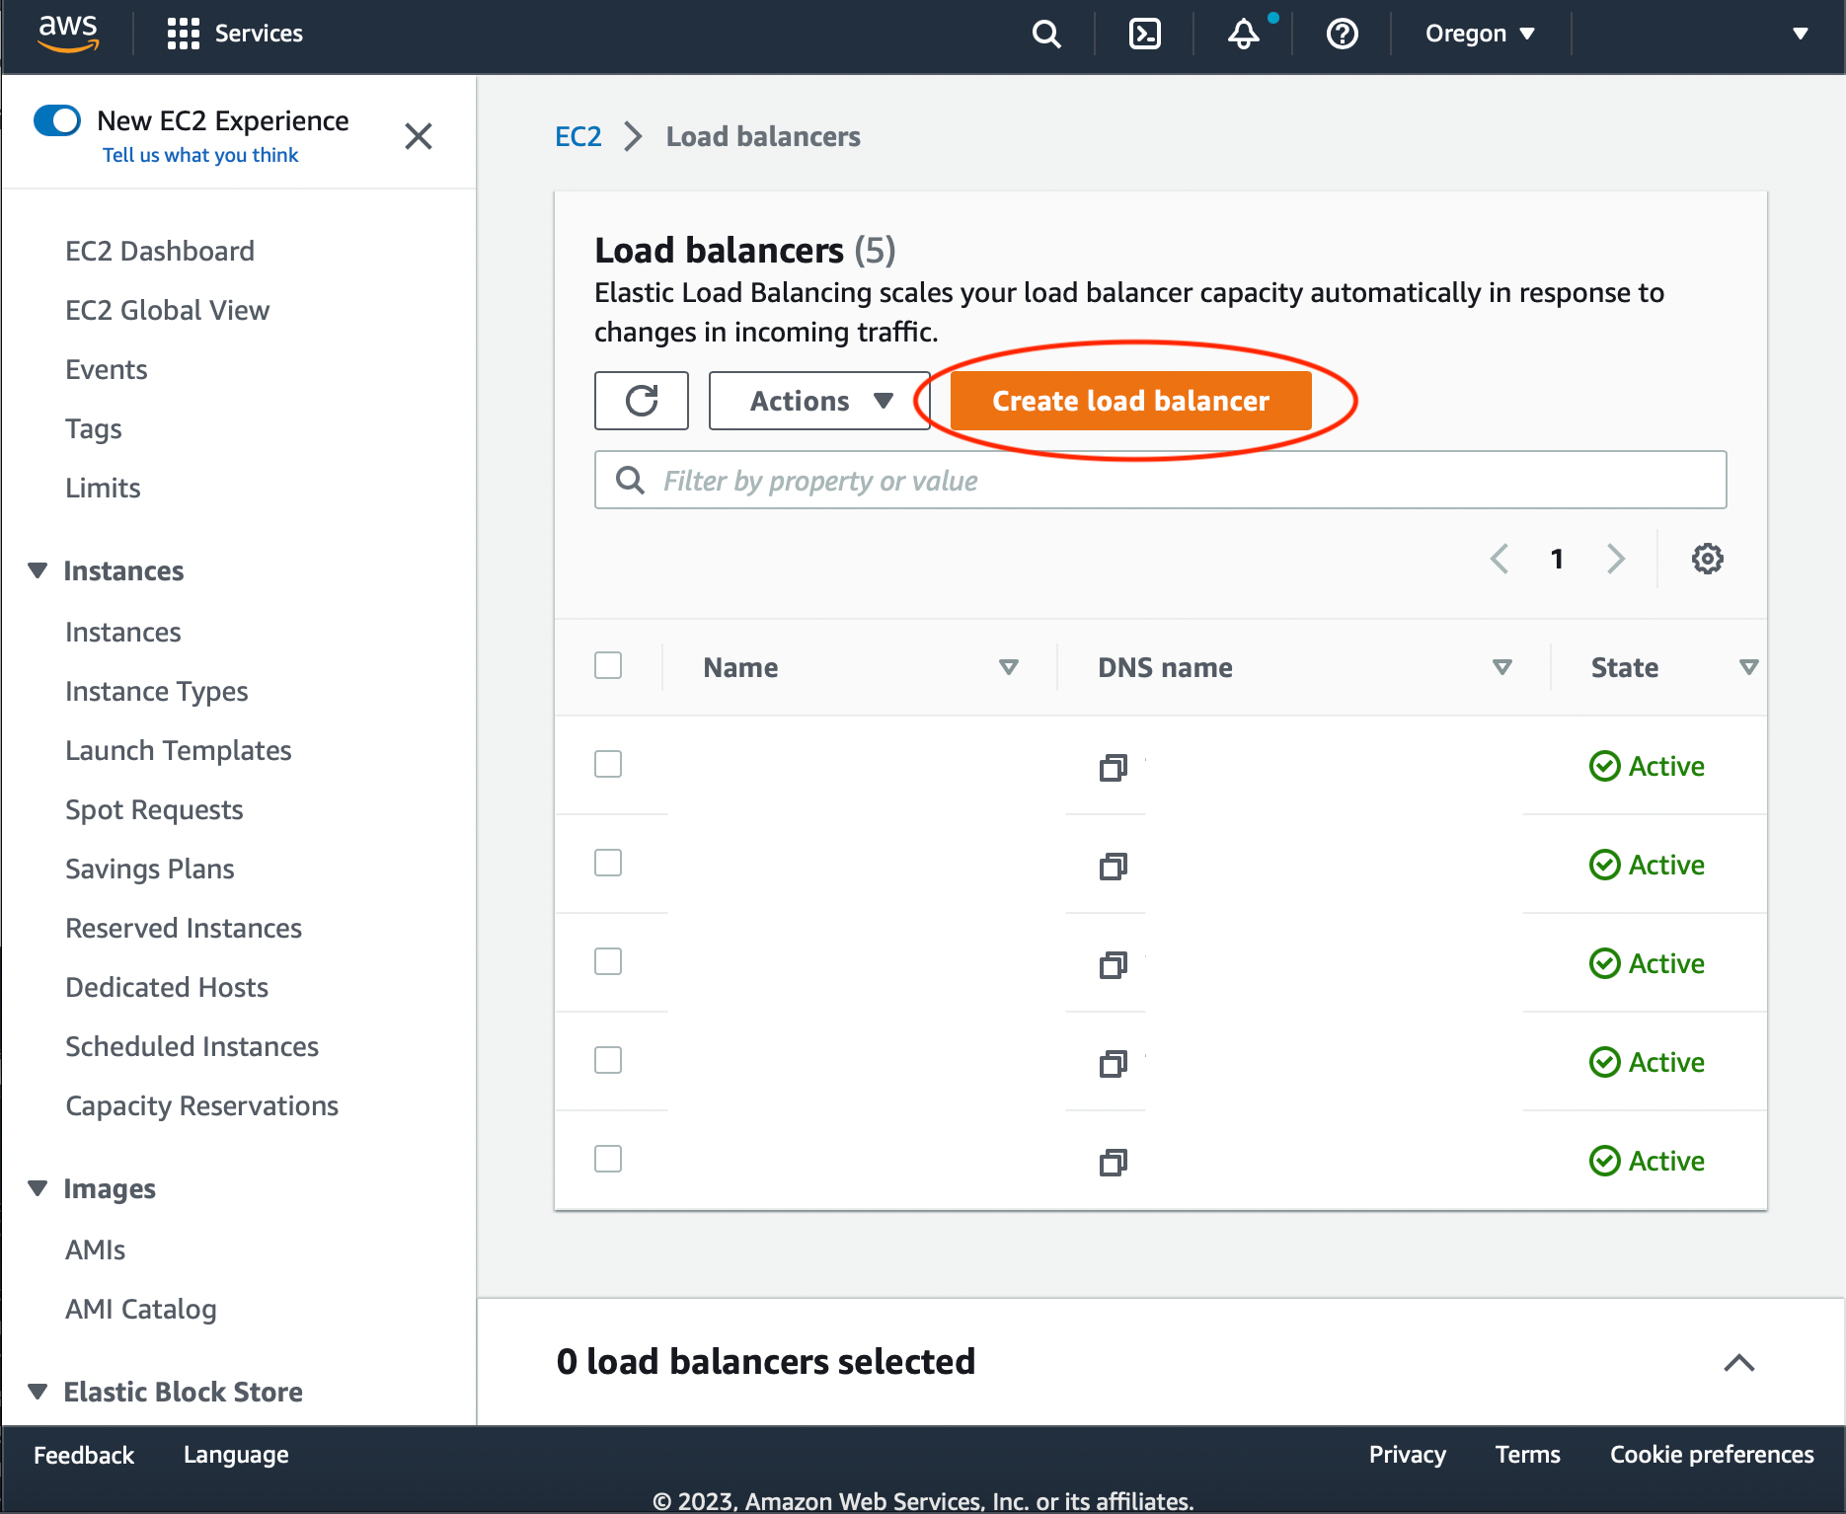Open Reserved Instances in sidebar
Viewport: 1846px width, 1514px height.
[184, 928]
